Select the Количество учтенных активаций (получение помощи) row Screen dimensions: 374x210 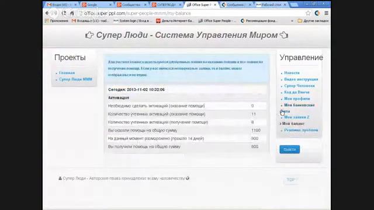(x=187, y=122)
